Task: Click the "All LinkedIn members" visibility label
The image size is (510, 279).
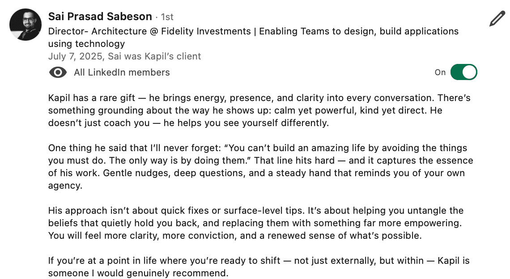Action: pyautogui.click(x=122, y=72)
